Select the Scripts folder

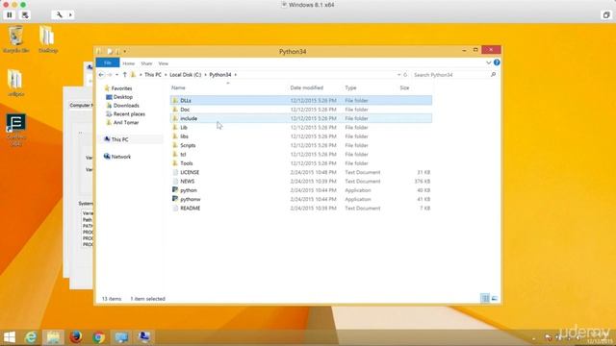pos(301,145)
